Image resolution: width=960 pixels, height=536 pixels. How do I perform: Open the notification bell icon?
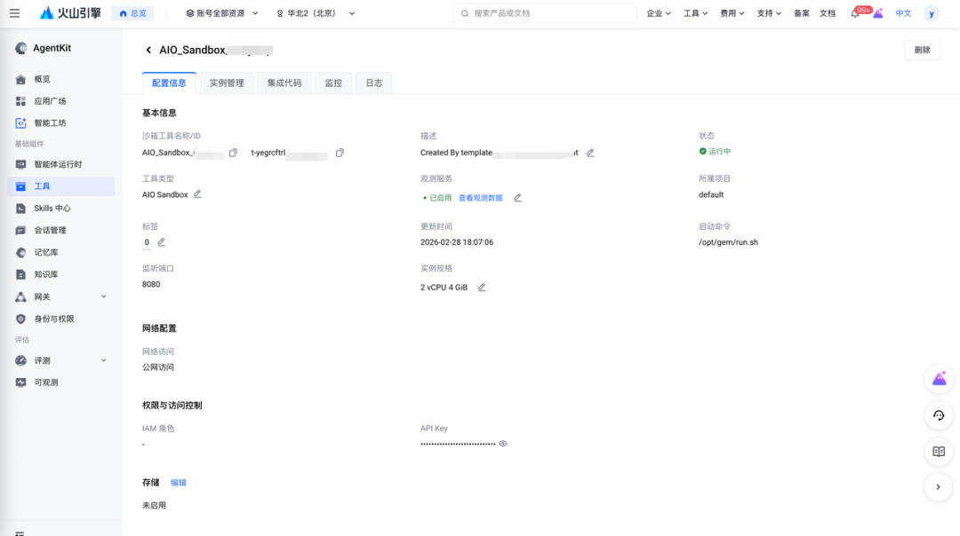coord(855,13)
